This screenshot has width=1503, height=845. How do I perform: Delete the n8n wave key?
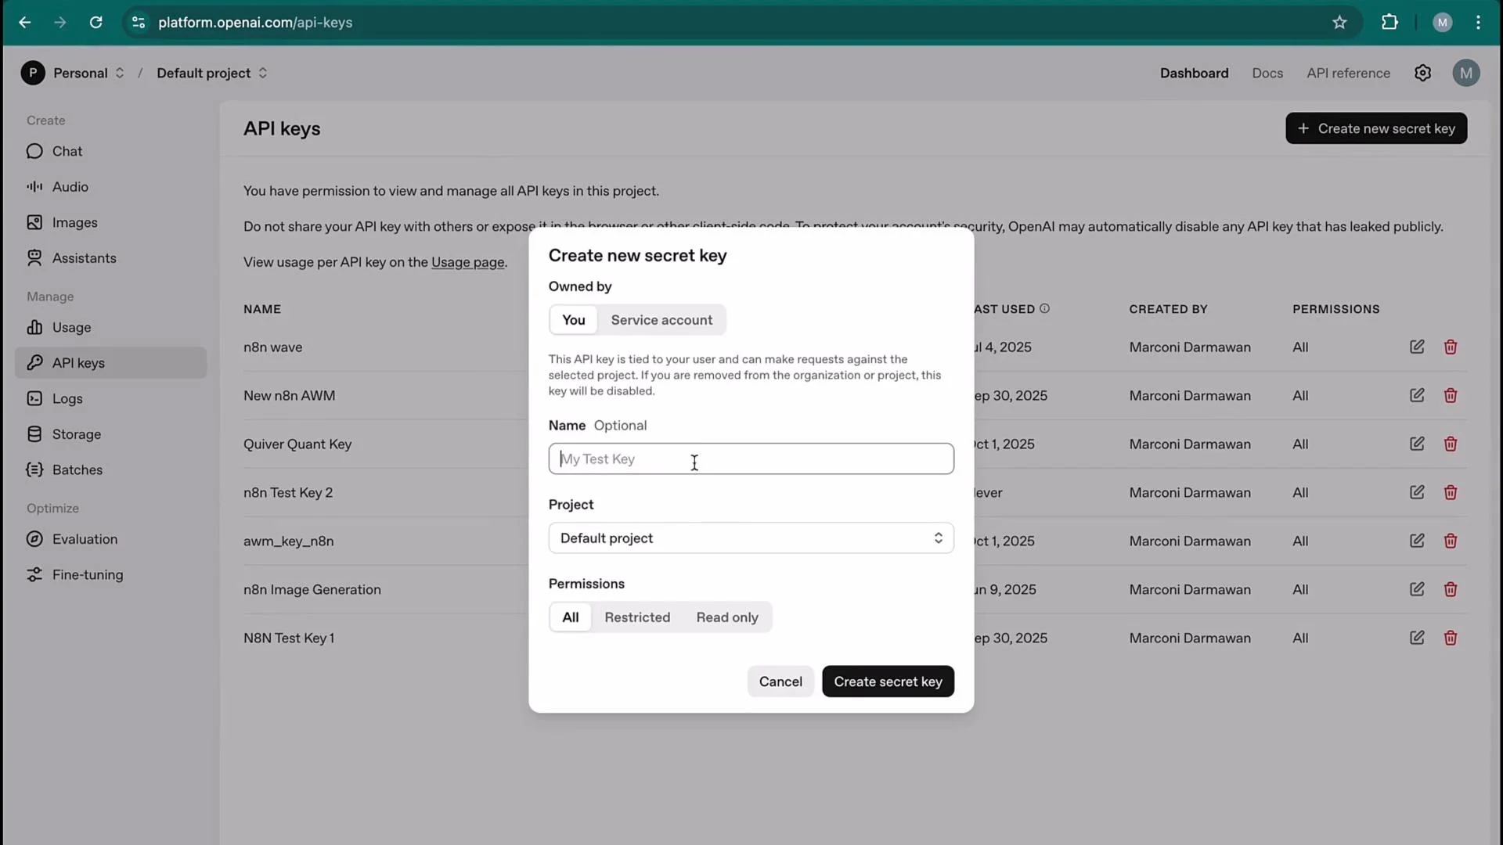tap(1451, 347)
